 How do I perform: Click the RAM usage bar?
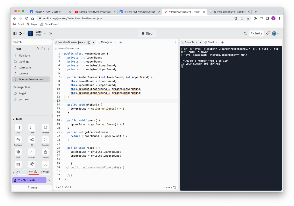34,174
